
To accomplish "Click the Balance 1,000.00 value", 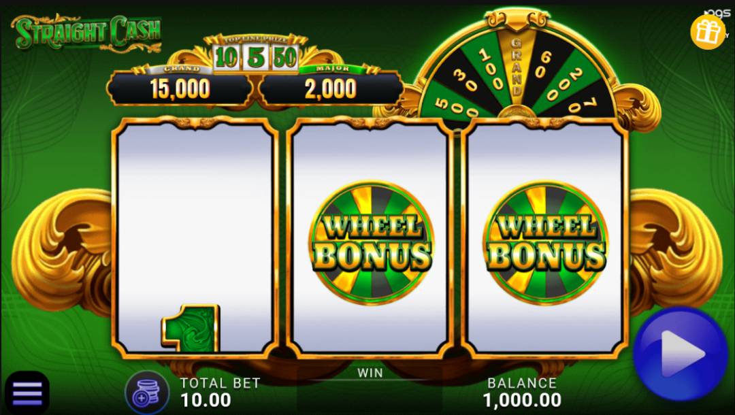I will pos(522,400).
